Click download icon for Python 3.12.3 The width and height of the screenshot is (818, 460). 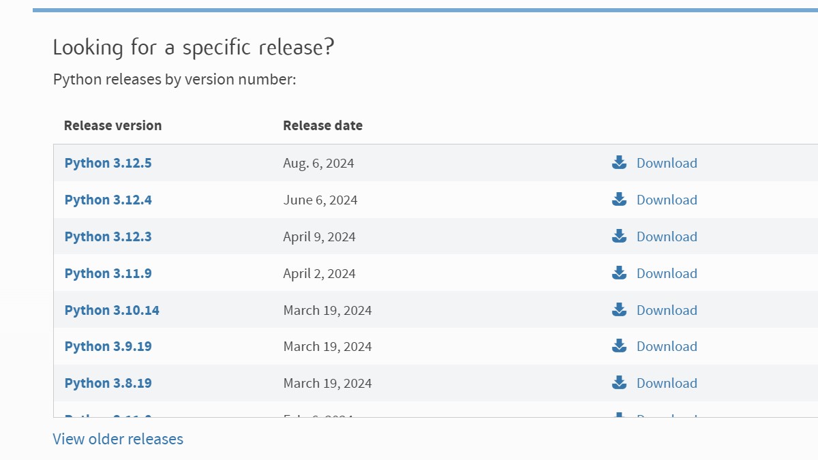[619, 236]
